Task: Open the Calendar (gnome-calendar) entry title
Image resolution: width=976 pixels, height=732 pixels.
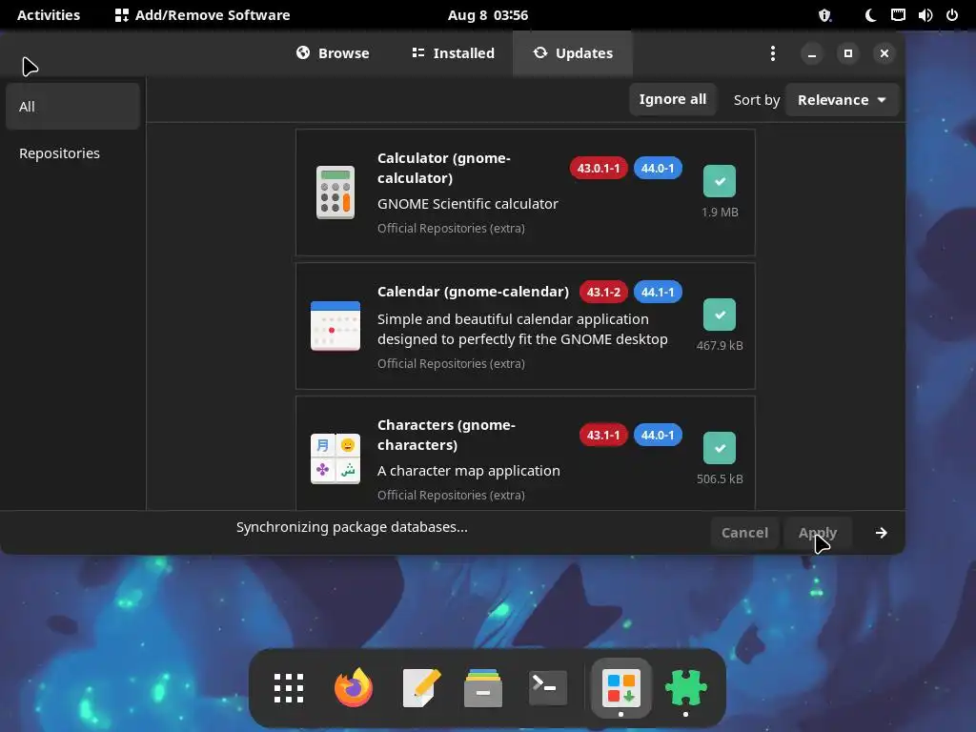Action: tap(473, 292)
